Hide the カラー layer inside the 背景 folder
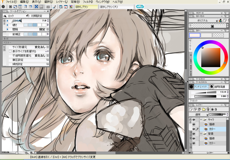 194,143
